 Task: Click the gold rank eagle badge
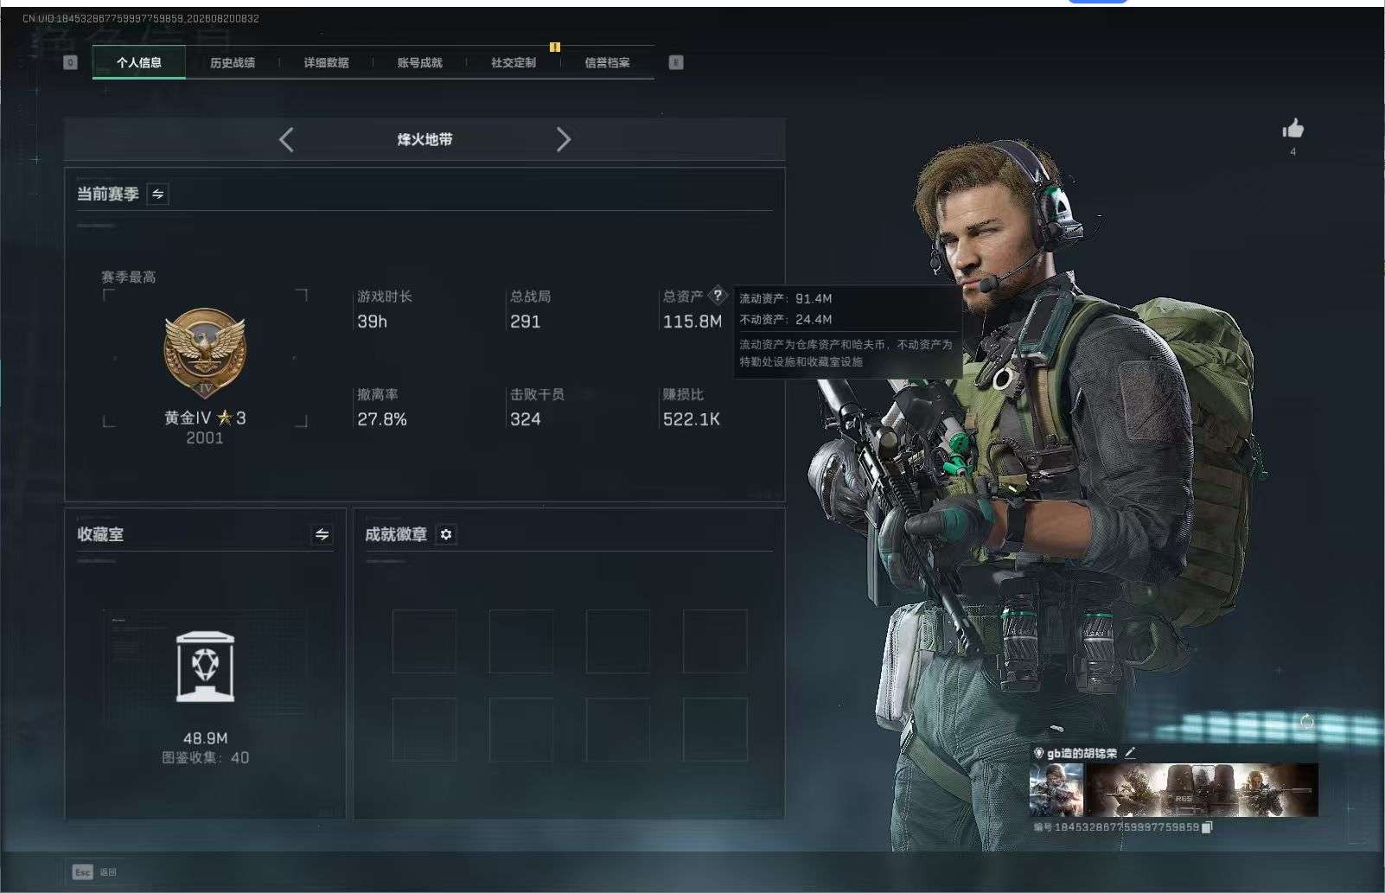click(x=205, y=353)
